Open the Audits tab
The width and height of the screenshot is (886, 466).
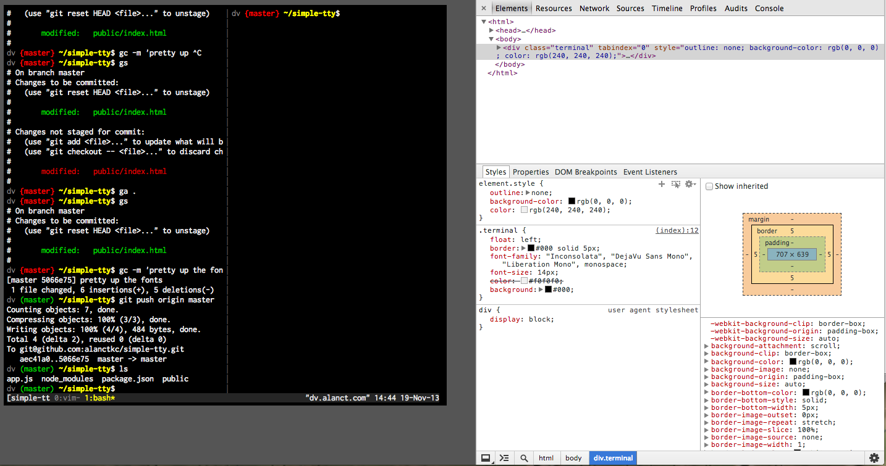736,9
